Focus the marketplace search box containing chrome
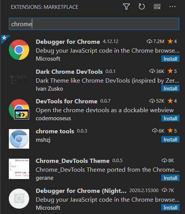 [x=94, y=24]
